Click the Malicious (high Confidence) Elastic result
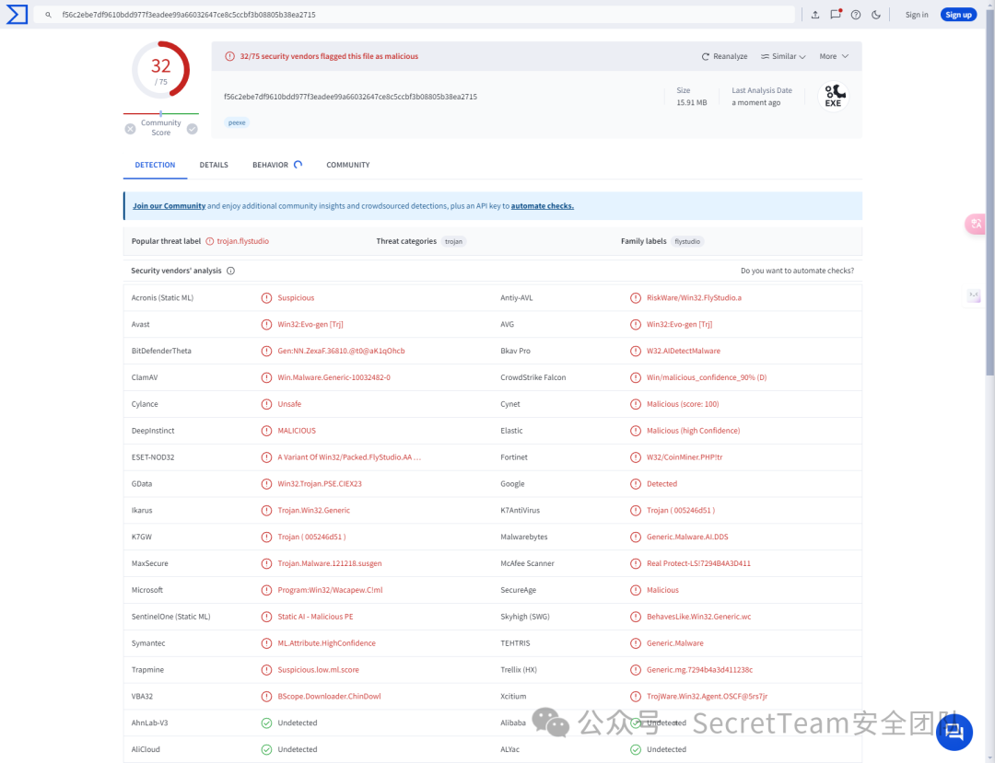Viewport: 995px width, 763px height. [693, 431]
